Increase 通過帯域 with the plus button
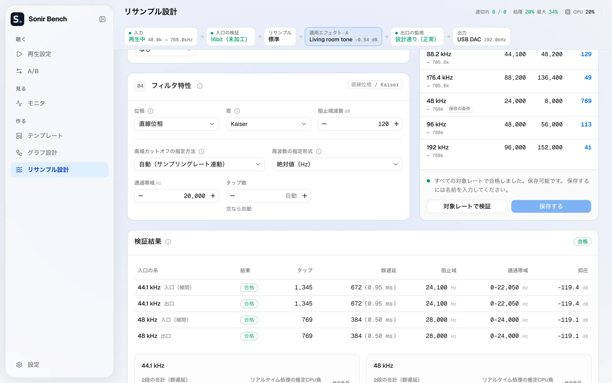 point(213,196)
